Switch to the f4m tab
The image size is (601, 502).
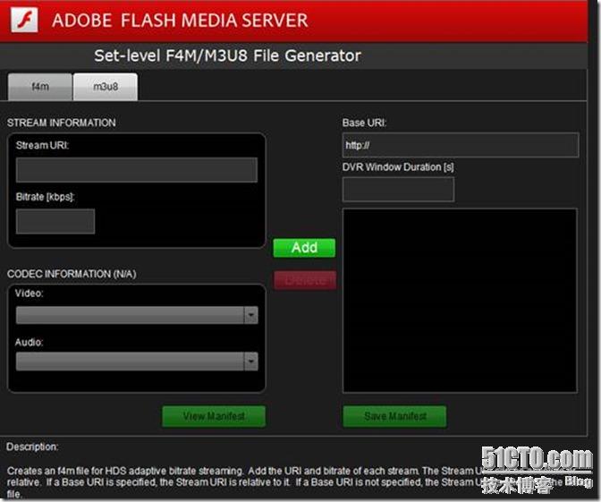(40, 87)
